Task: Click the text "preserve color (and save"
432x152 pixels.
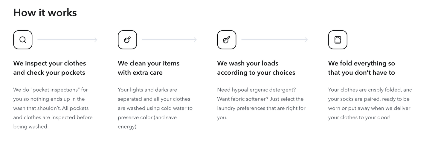Action: click(147, 117)
